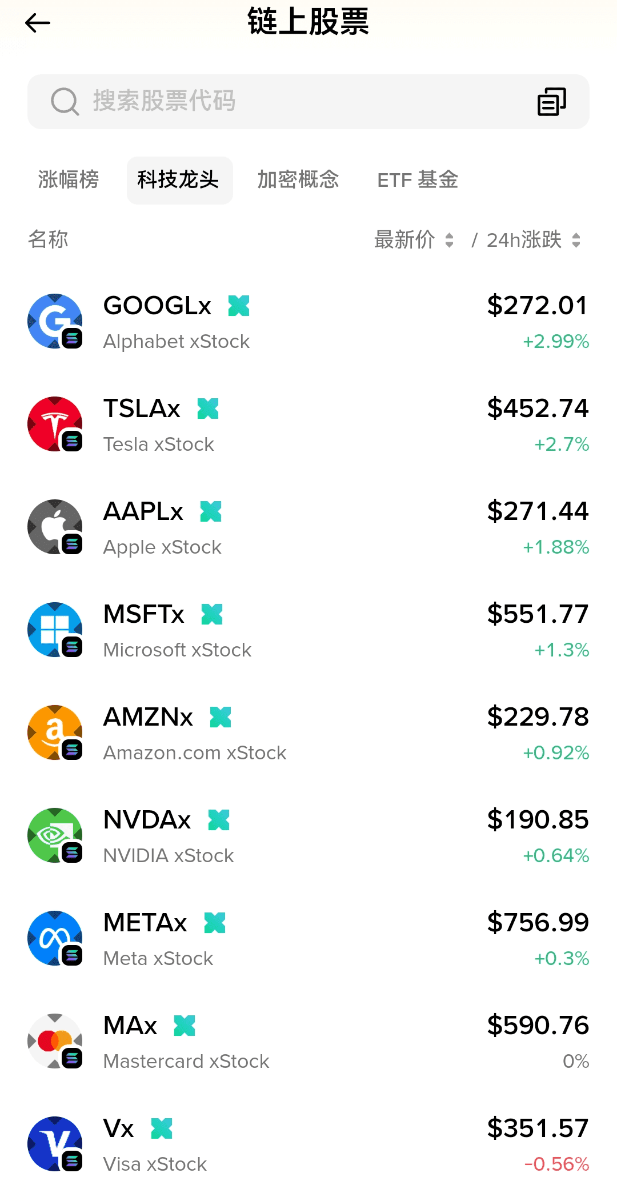Viewport: 617px width, 1201px height.
Task: Tap the xStock badge beside GOOGLx
Action: tap(239, 306)
